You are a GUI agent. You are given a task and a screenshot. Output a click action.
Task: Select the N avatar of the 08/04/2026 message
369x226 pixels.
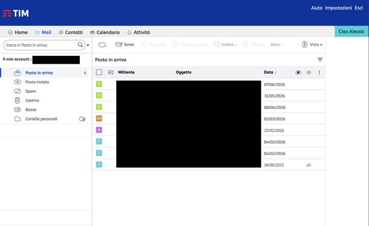click(99, 107)
